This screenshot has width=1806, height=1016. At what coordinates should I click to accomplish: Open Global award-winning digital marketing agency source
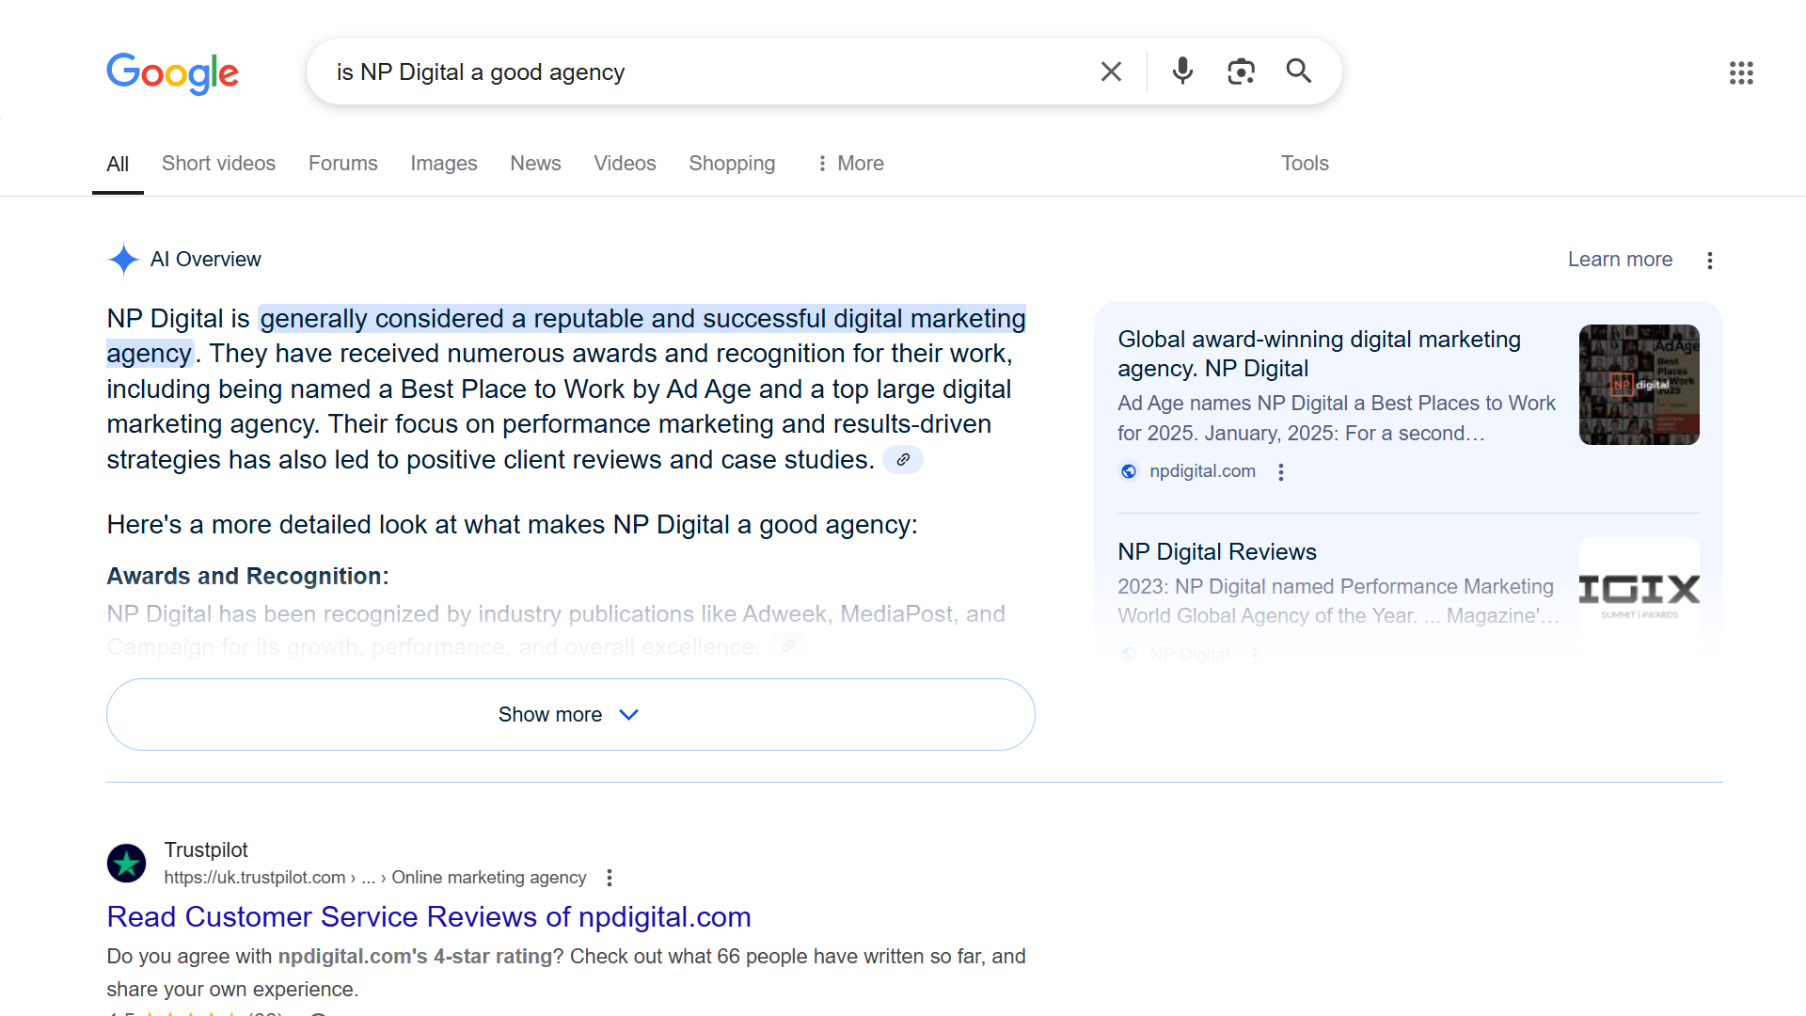(x=1319, y=353)
